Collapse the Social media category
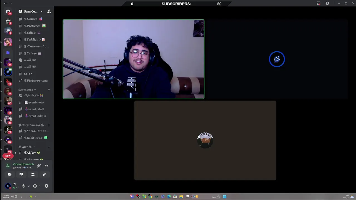Viewport: 356px width, 200px height. 32,125
